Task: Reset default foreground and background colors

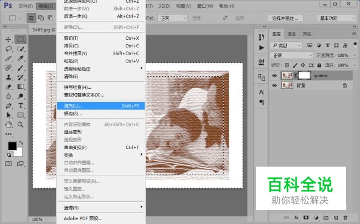Action: [9, 155]
